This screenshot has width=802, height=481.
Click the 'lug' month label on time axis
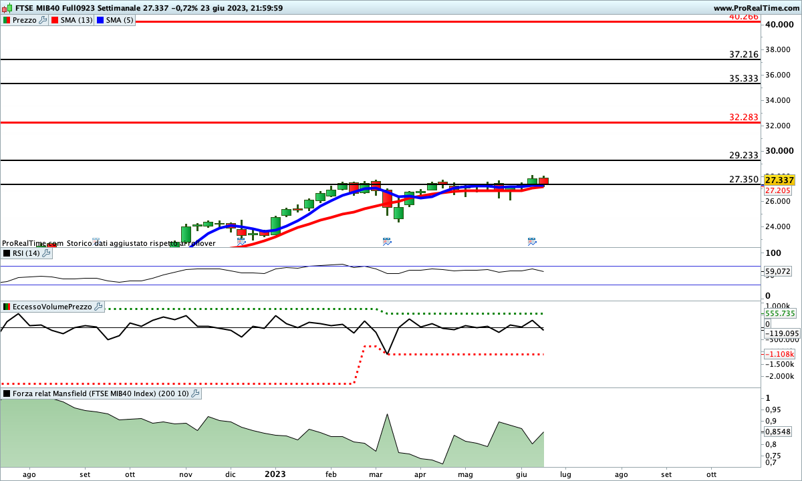[565, 474]
